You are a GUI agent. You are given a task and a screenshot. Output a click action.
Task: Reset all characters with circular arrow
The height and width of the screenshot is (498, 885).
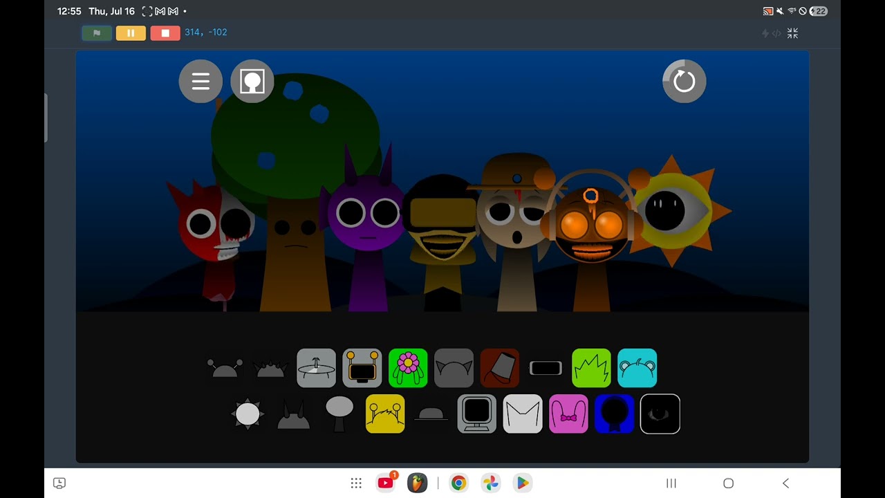[684, 82]
